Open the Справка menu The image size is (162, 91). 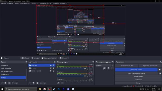(x=64, y=3)
